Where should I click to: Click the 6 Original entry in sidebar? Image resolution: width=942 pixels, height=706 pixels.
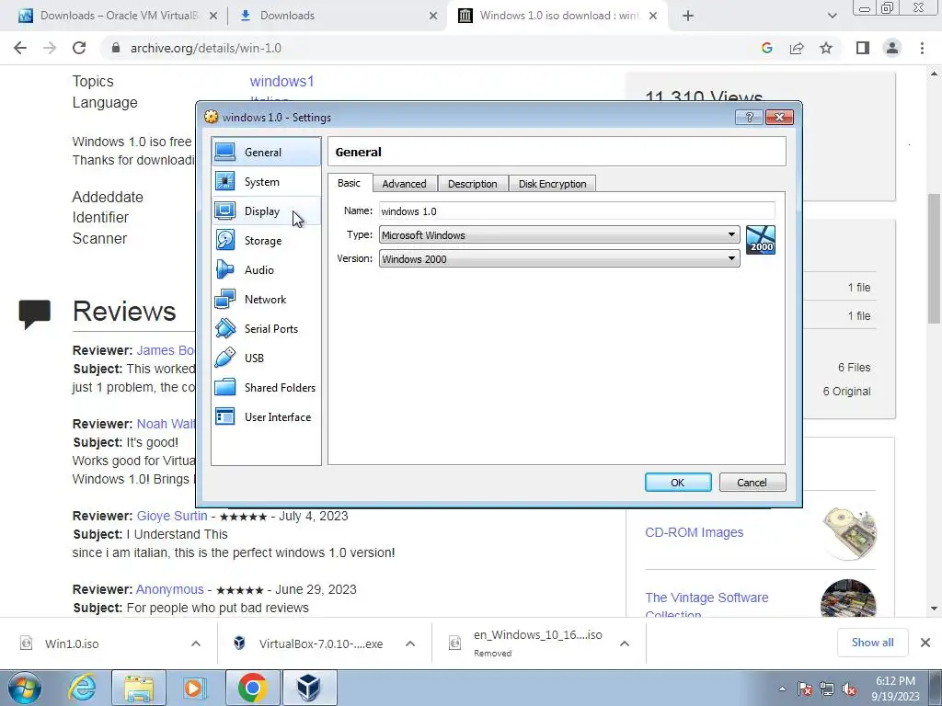point(846,392)
